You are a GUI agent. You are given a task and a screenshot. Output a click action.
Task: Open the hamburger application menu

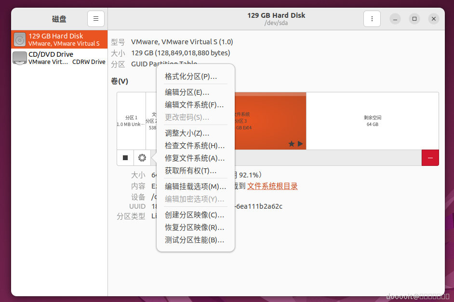point(96,19)
